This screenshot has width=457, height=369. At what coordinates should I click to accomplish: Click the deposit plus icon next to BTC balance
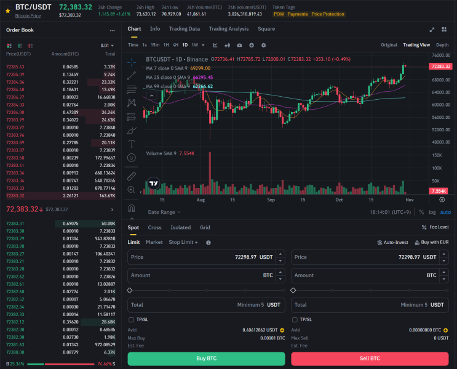pos(446,330)
